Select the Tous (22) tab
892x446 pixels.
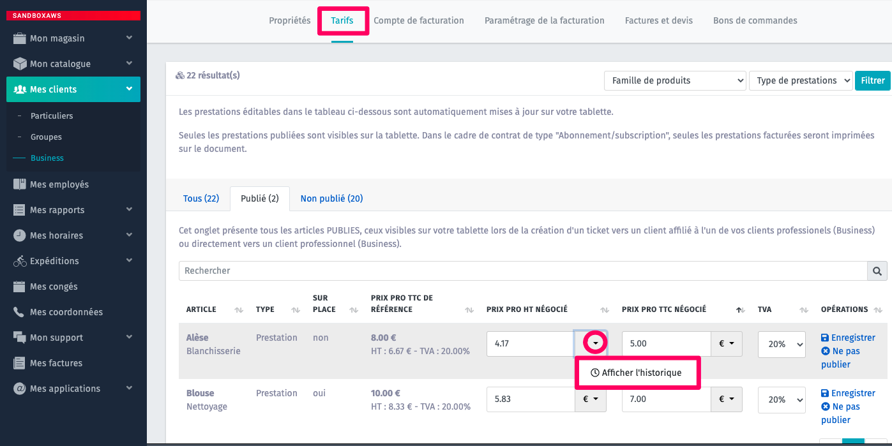pyautogui.click(x=201, y=198)
